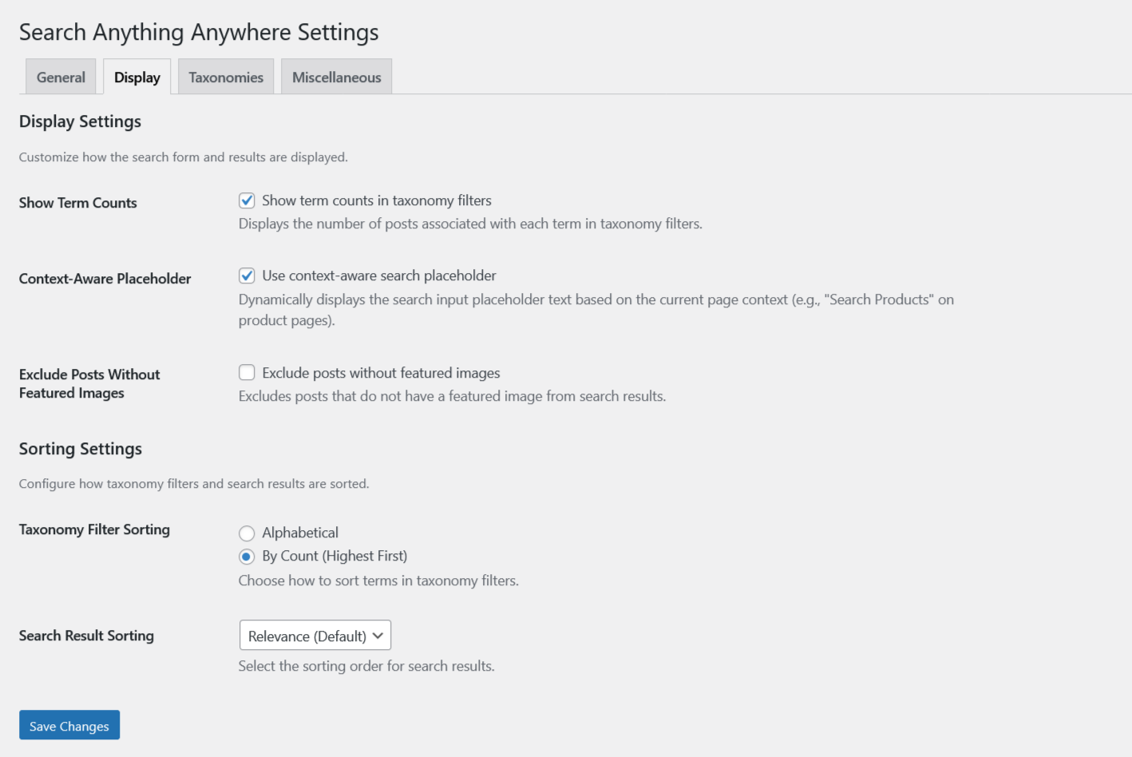This screenshot has width=1132, height=757.
Task: Open the Taxonomies tab
Action: [x=226, y=77]
